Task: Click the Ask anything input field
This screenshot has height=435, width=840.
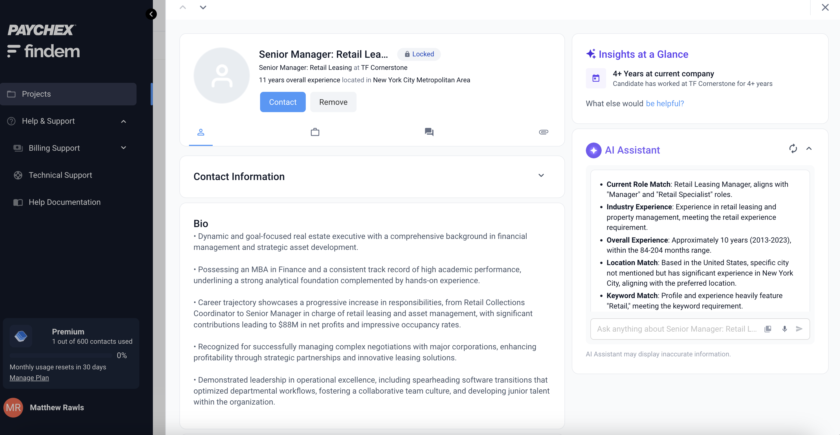Action: pos(677,329)
